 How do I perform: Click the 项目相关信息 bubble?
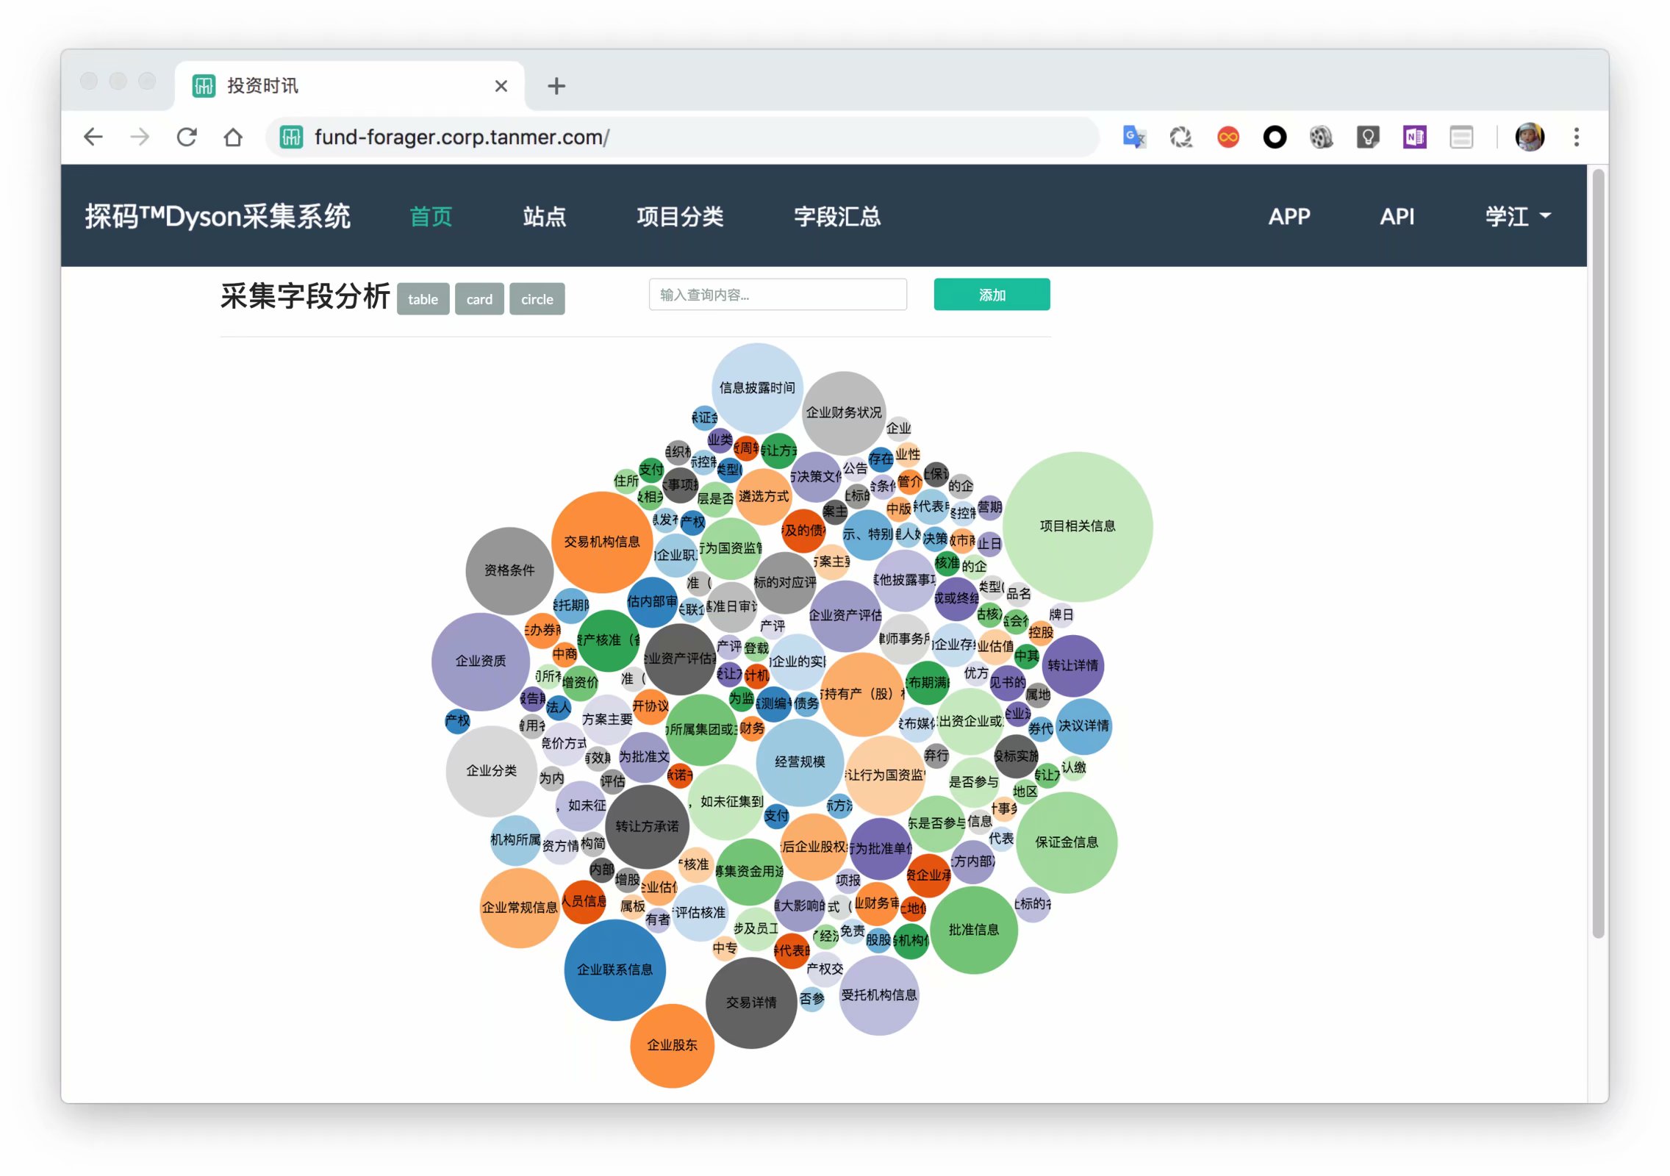click(x=1078, y=526)
